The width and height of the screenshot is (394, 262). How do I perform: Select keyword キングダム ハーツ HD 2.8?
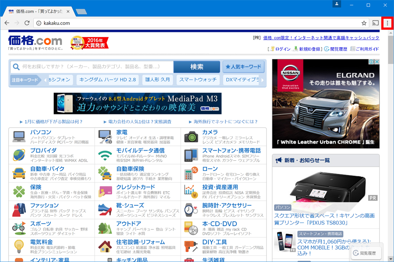point(108,80)
